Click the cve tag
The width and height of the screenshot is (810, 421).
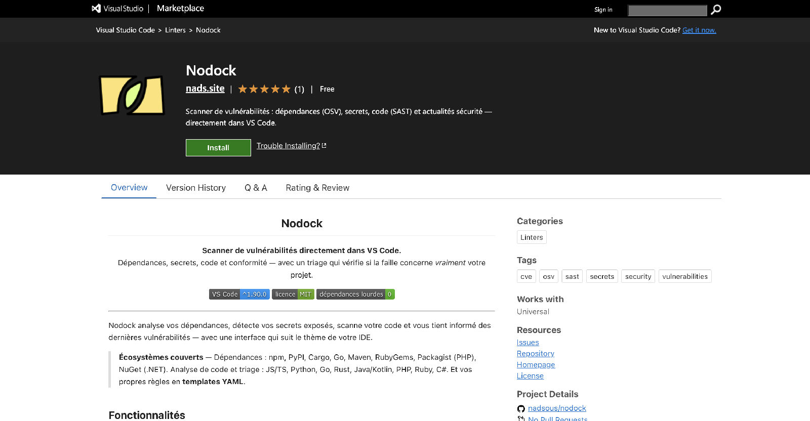click(526, 276)
